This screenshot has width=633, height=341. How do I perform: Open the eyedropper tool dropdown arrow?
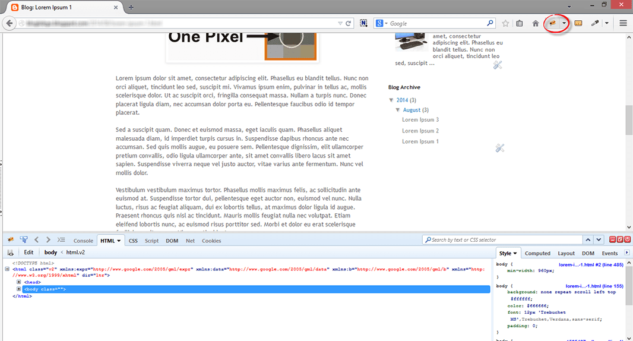[606, 23]
